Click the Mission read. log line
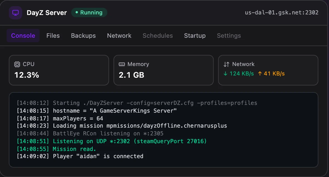The image size is (329, 177). click(56, 149)
